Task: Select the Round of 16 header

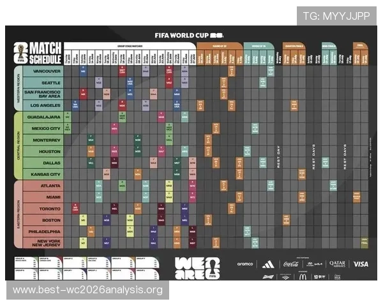Action: tap(259, 46)
